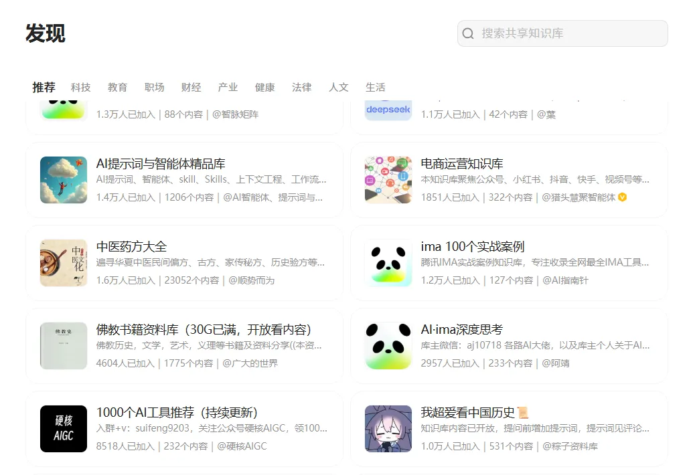Click the verified badge next to 猎头慧聚智能体
Screen dimensions: 695x475
point(622,197)
